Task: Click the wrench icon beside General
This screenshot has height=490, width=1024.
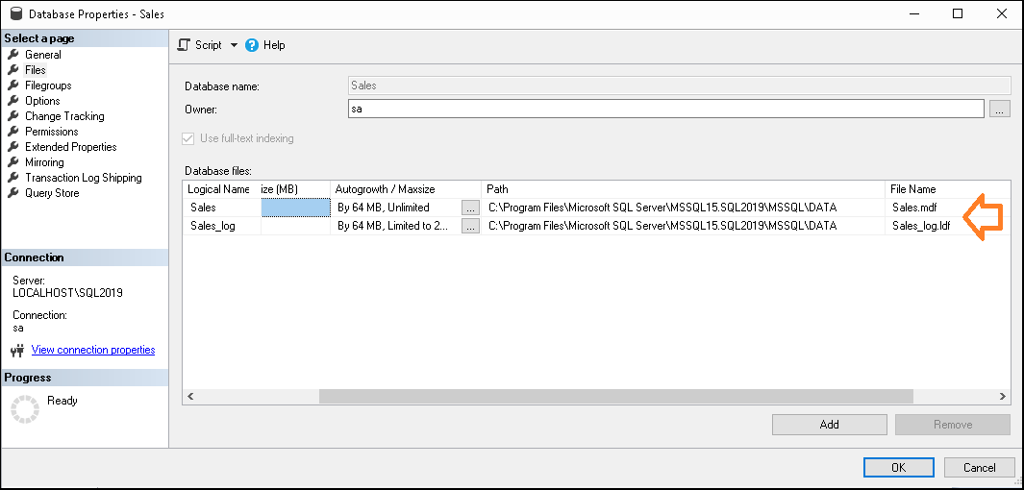Action: [x=13, y=54]
